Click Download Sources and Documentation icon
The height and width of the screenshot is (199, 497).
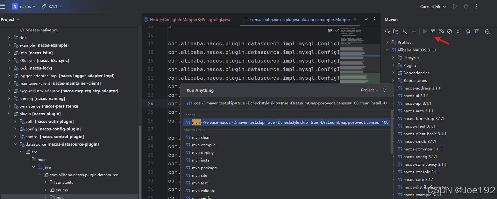click(x=404, y=31)
